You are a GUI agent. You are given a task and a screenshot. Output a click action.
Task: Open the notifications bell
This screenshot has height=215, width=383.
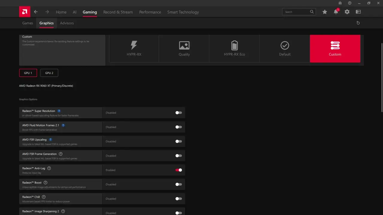pyautogui.click(x=336, y=12)
